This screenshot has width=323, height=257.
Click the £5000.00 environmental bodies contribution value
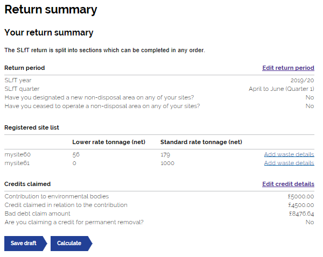point(301,196)
